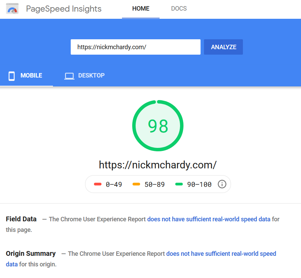Click the 50–89 score range text
Screen dimensions: 301x278
pyautogui.click(x=154, y=184)
